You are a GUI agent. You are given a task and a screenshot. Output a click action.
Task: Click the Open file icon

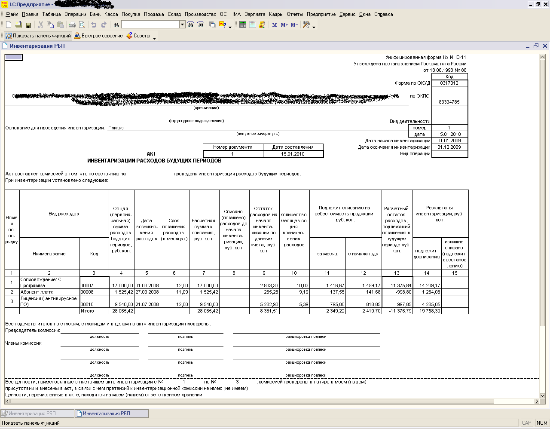(x=18, y=25)
